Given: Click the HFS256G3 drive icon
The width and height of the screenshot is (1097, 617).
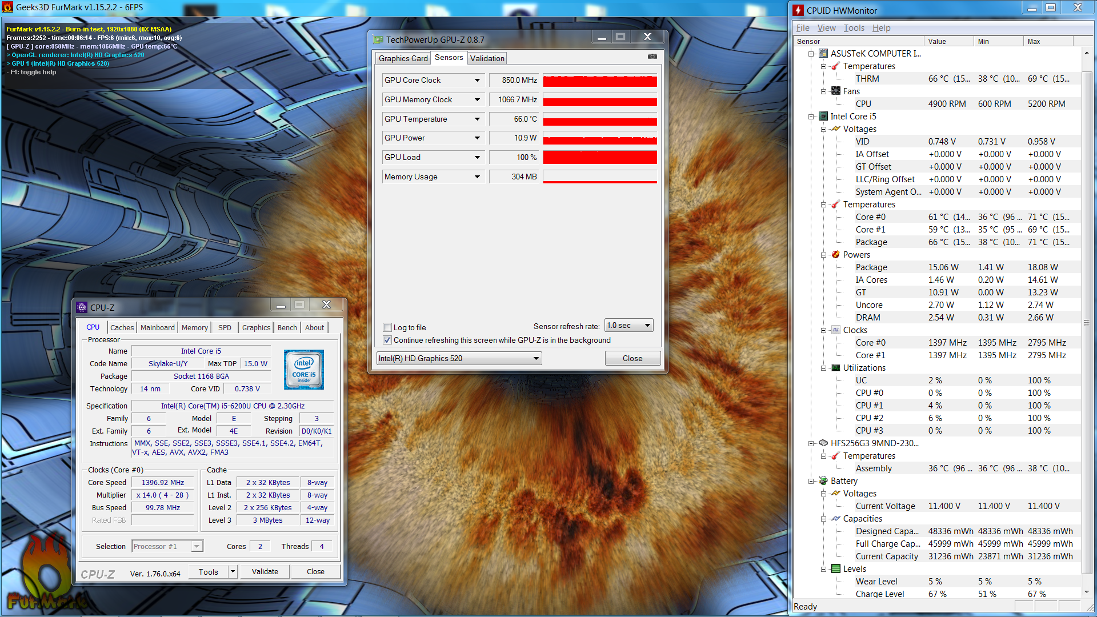Looking at the screenshot, I should coord(823,443).
